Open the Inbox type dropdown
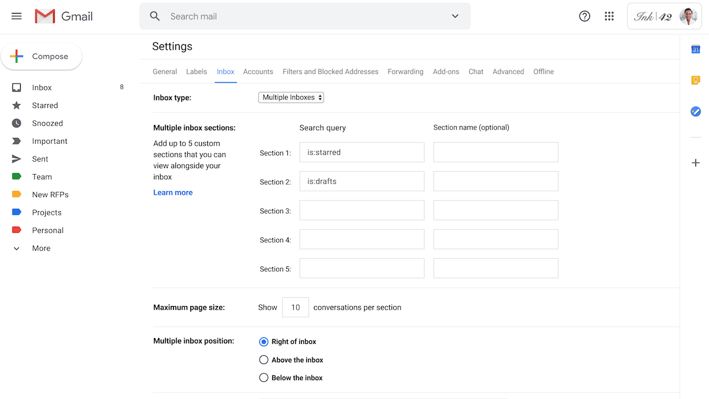Viewport: 709px width, 399px height. tap(291, 97)
